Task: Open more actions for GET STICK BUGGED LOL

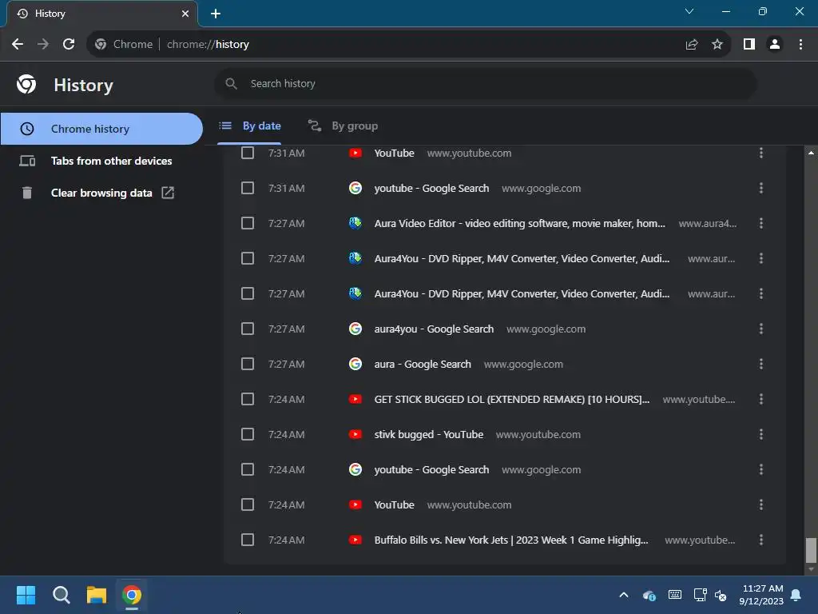Action: pos(761,400)
